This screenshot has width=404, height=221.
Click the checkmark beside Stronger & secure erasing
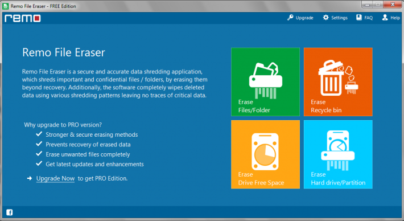pyautogui.click(x=39, y=134)
